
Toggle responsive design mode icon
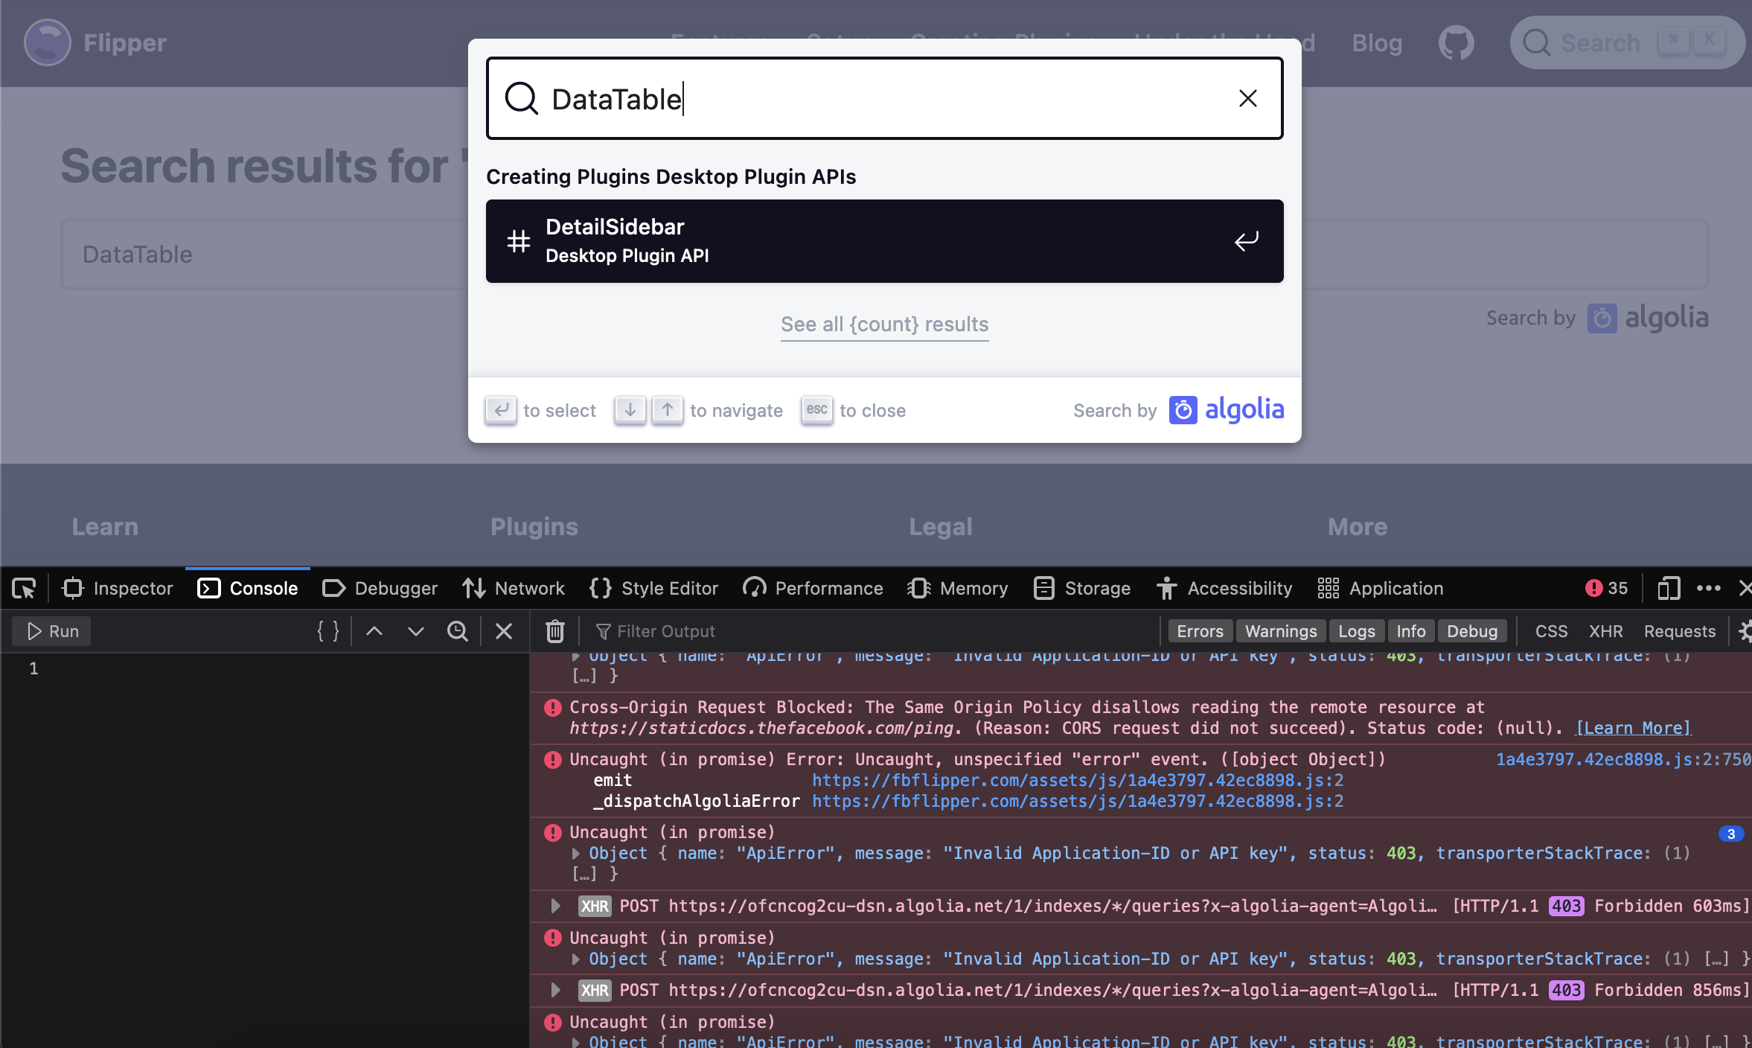[1667, 588]
